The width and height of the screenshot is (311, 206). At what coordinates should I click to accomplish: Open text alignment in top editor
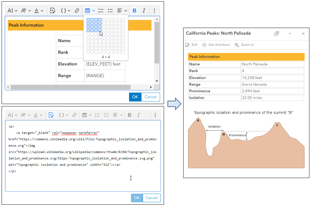pyautogui.click(x=119, y=11)
